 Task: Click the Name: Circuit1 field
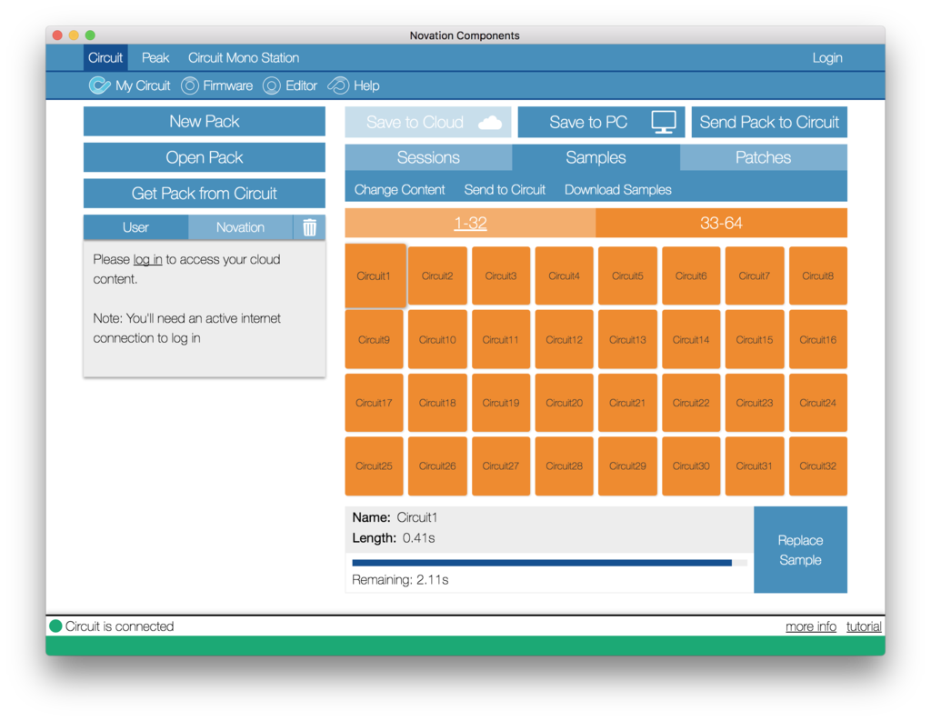(x=395, y=517)
